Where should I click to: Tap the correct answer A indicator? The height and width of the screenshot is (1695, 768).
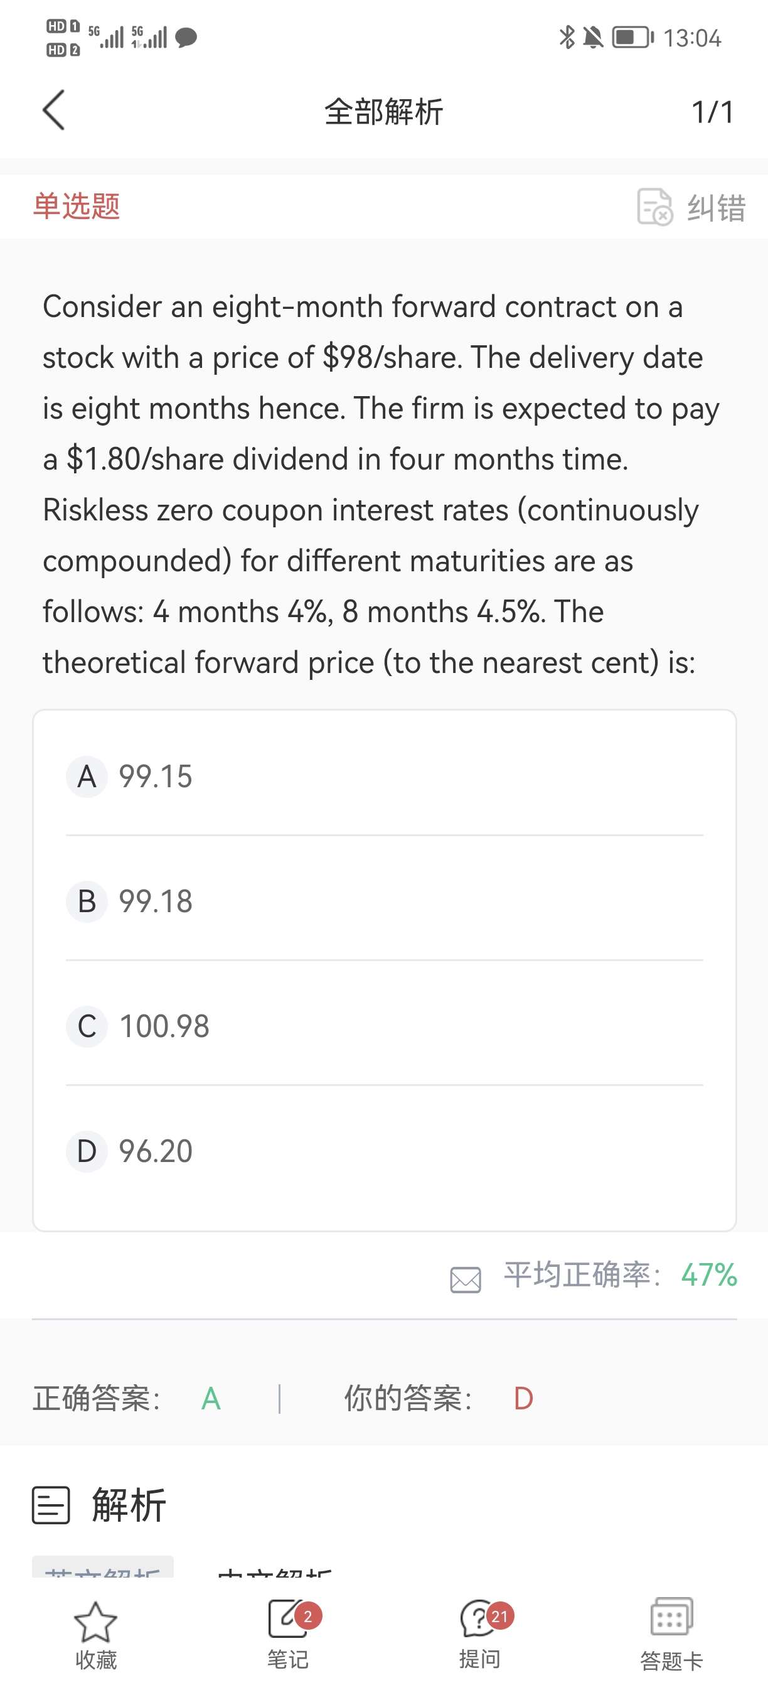click(211, 1398)
